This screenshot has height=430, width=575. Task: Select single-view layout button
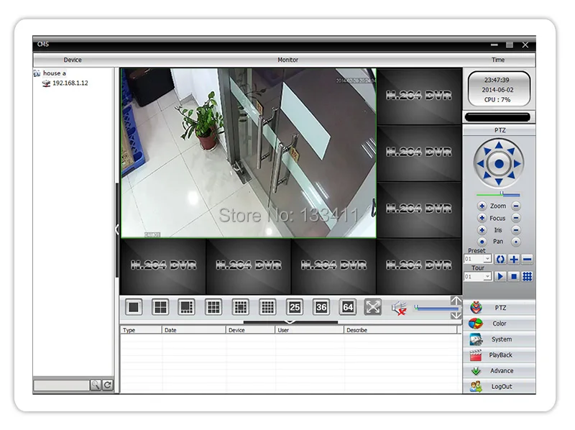pyautogui.click(x=134, y=307)
